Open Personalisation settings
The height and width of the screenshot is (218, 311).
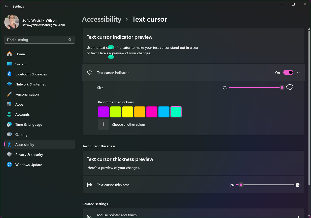click(40, 94)
